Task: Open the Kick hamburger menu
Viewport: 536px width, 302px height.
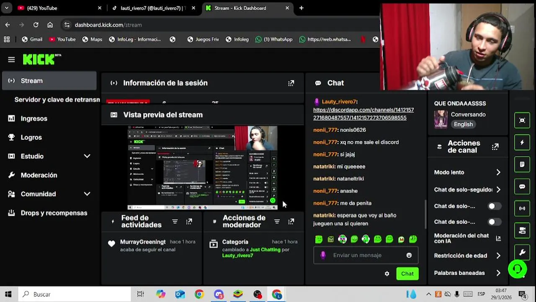Action: coord(11,60)
